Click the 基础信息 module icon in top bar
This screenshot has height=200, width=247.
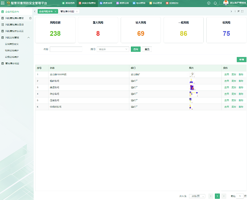pyautogui.click(x=63, y=3)
